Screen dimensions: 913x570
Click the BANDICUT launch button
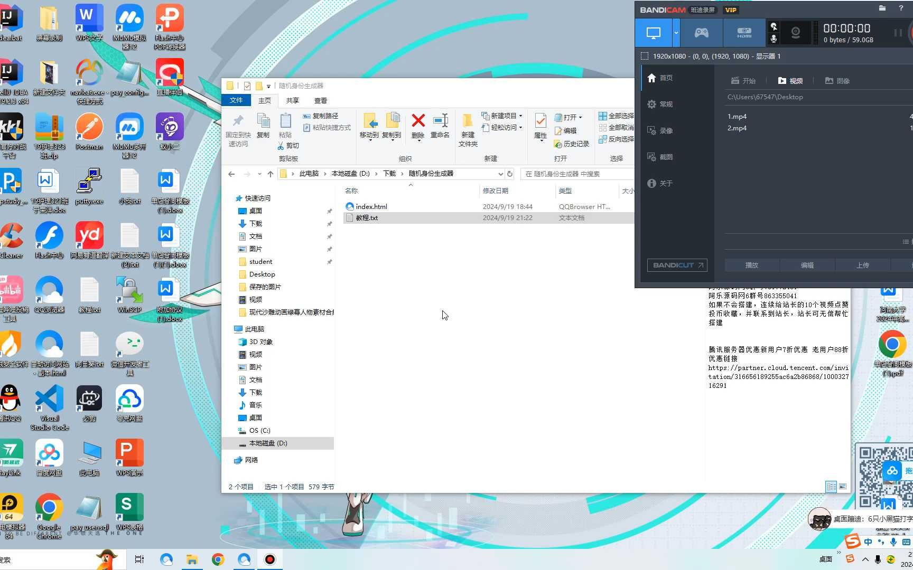pos(677,265)
